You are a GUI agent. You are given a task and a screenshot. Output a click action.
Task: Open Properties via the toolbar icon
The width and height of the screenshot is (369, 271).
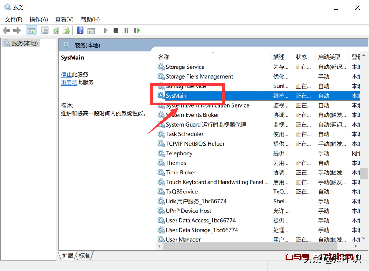point(45,30)
